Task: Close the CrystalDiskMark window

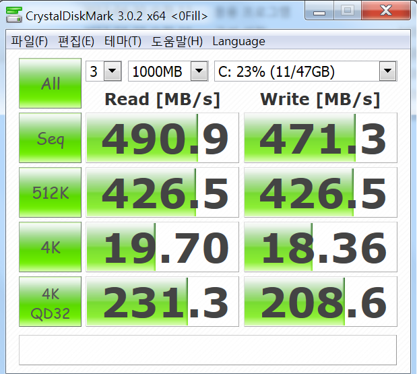Action: (x=385, y=11)
